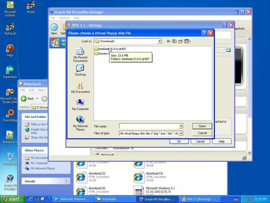The width and height of the screenshot is (270, 203).
Task: Open Mypal desktop shortcut
Action: tap(31, 7)
